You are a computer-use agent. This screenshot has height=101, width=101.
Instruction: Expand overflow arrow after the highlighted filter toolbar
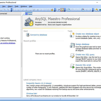65,10
